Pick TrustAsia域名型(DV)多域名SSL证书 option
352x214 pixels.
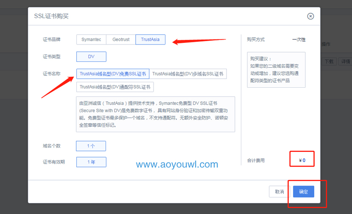(x=187, y=74)
